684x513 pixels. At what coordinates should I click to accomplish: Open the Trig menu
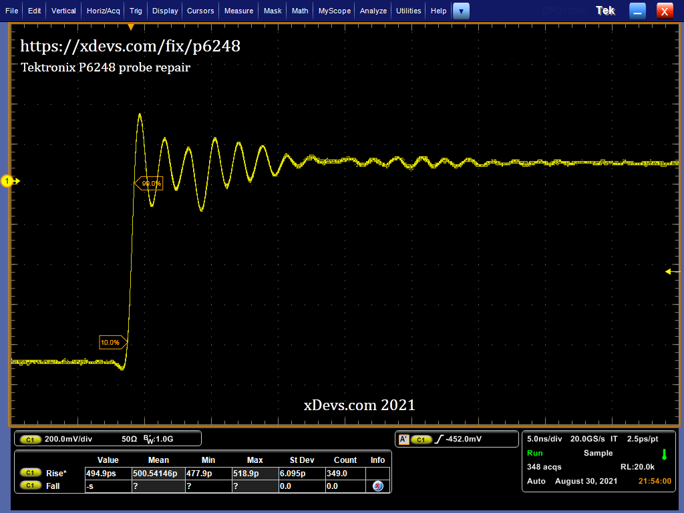click(x=136, y=11)
